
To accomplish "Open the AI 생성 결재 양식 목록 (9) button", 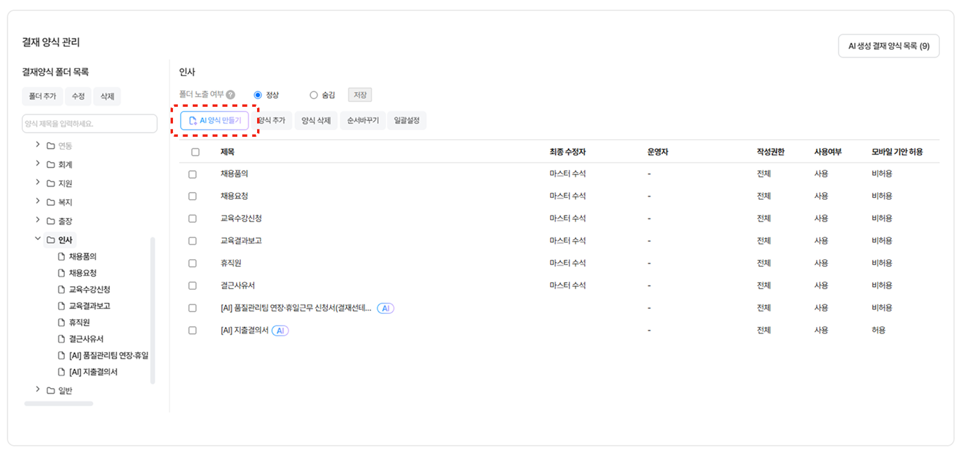I will [889, 46].
